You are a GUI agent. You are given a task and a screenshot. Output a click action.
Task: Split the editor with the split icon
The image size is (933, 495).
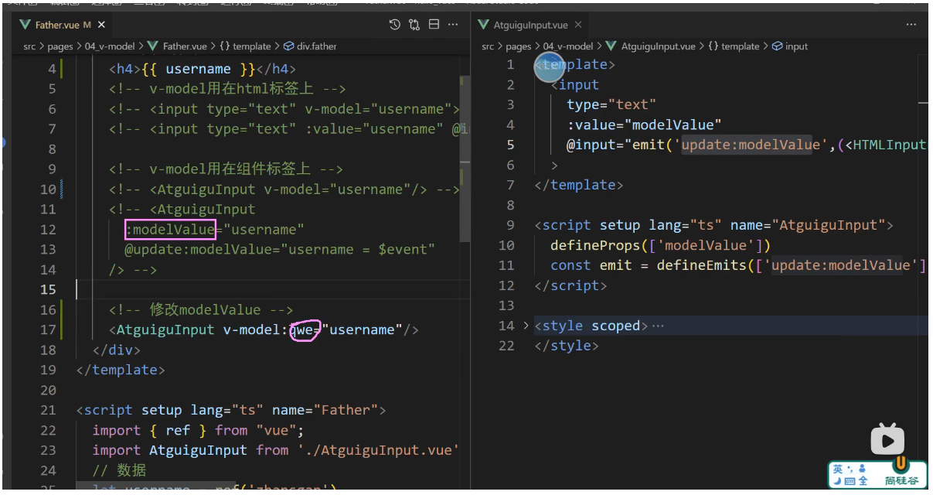click(434, 25)
